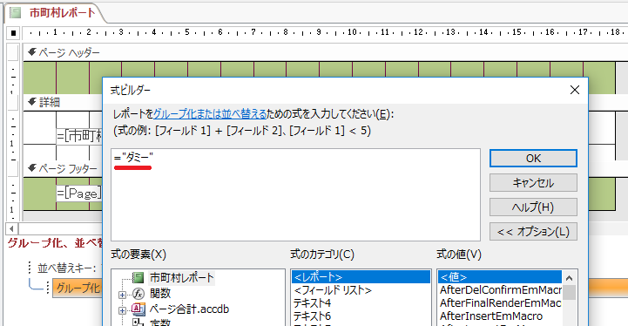Click the 詳細 section marker icon
The height and width of the screenshot is (326, 628).
coord(32,102)
